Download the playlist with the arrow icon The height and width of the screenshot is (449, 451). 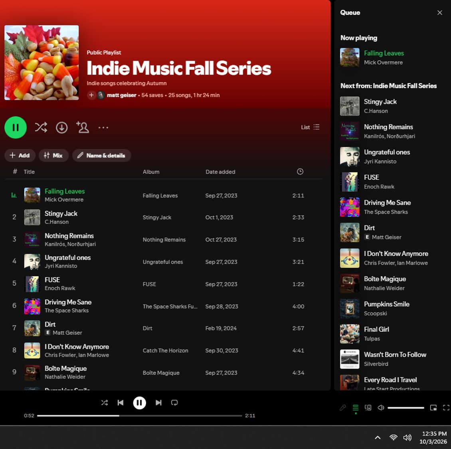(x=61, y=127)
